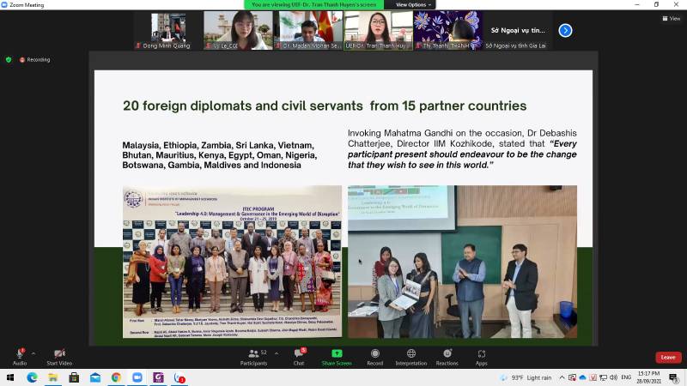The width and height of the screenshot is (687, 386).
Task: Toggle the Audio microphone on
Action: (x=19, y=355)
